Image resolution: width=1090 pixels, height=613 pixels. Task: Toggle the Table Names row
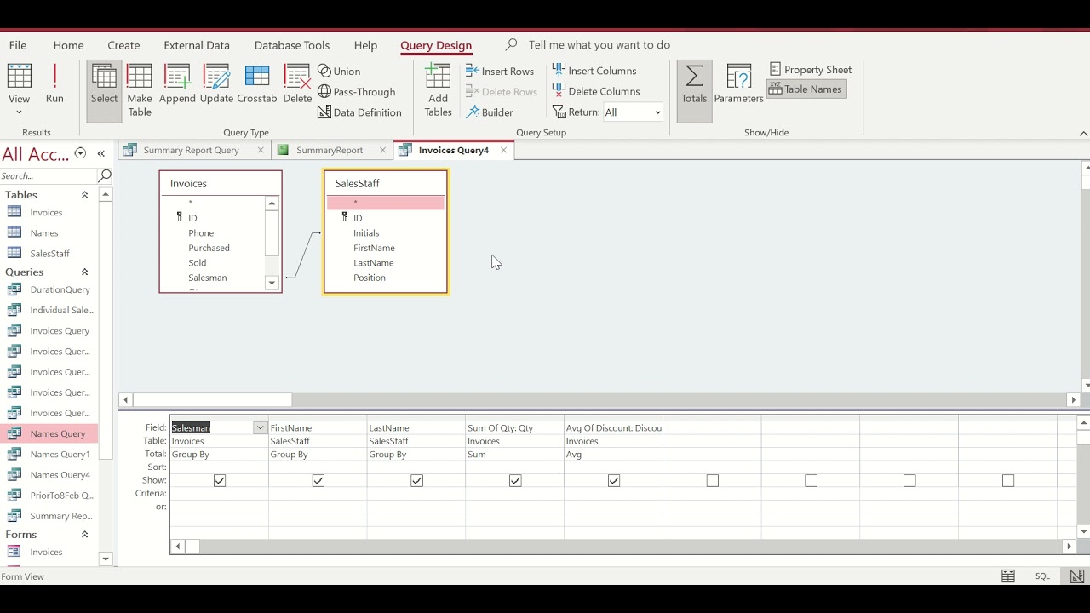pyautogui.click(x=806, y=89)
